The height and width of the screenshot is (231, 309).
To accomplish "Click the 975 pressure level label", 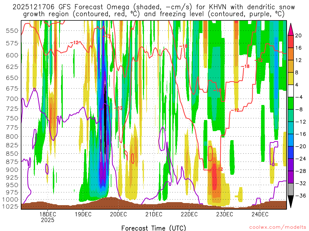I will [12, 192].
